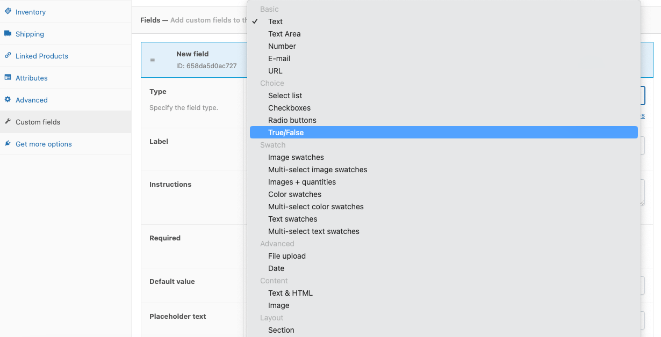Click the Default value label
The width and height of the screenshot is (661, 337).
pos(172,282)
